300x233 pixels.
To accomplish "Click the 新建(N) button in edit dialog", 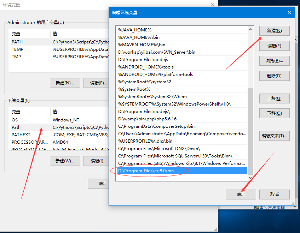I will point(274,31).
